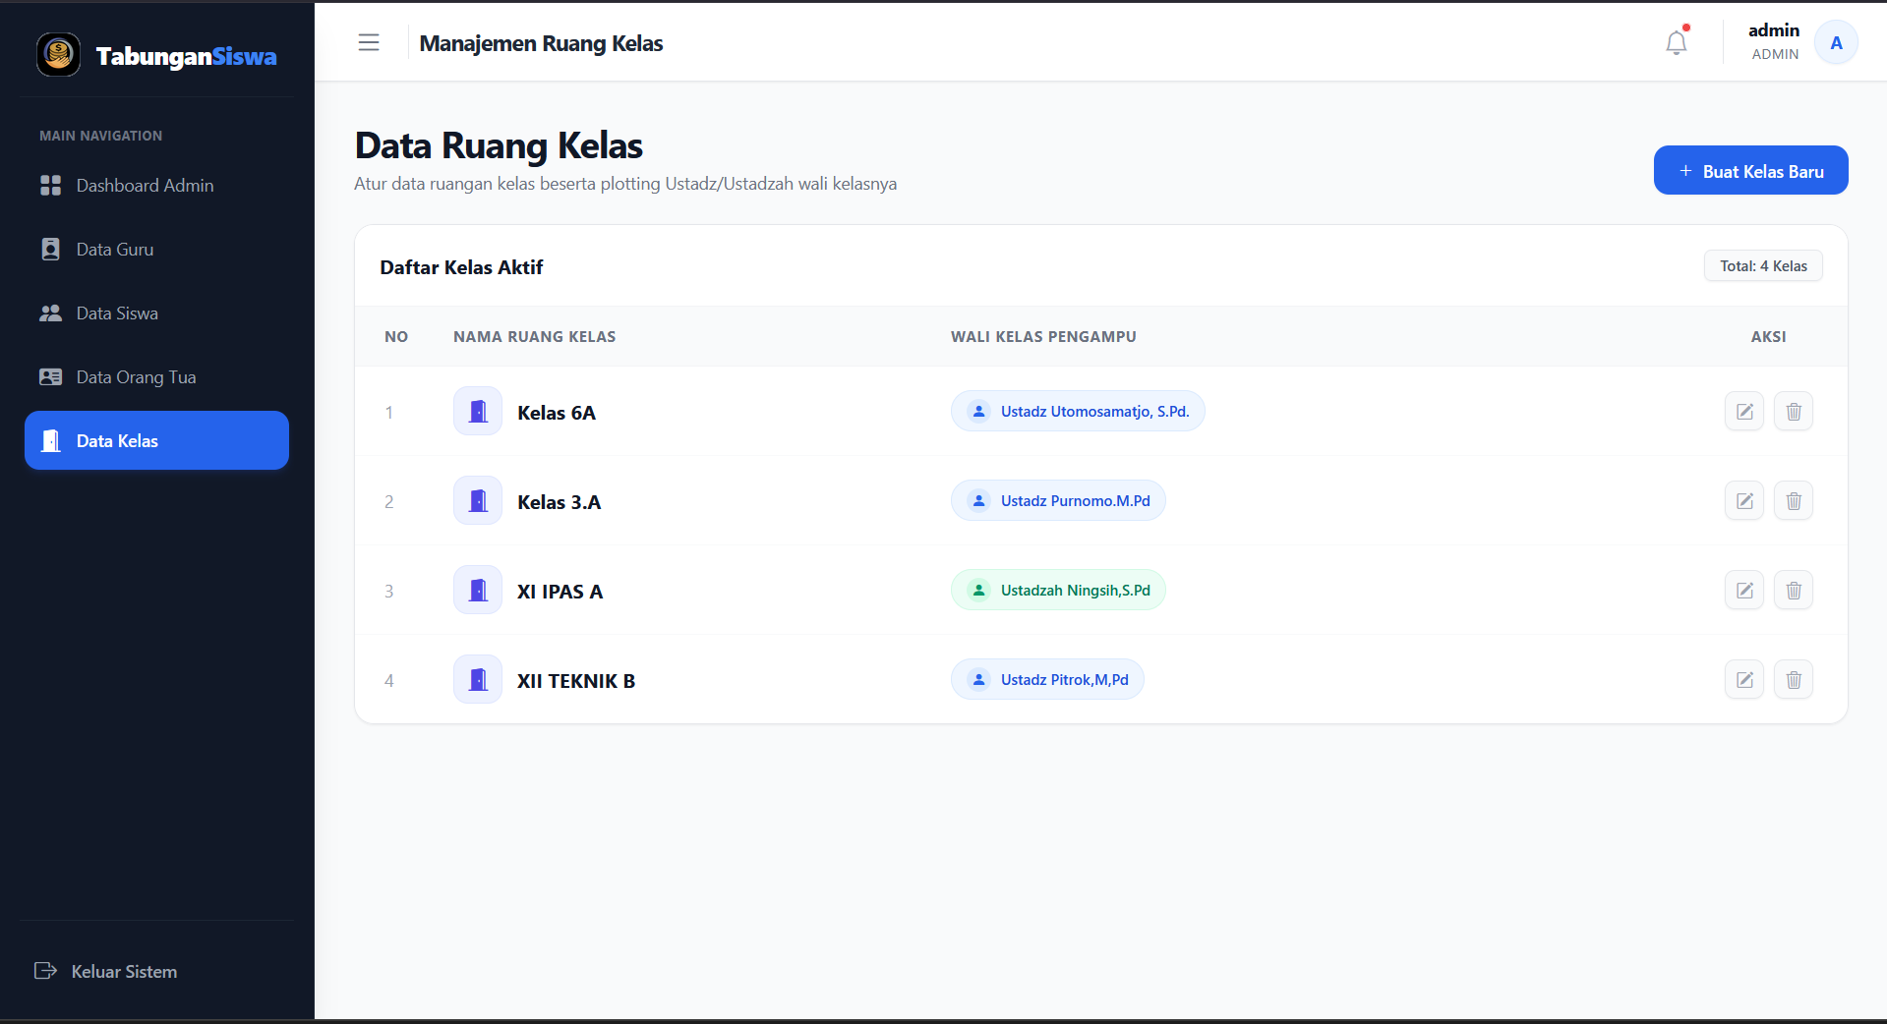Click the door icon beside XII TEKNIK B
1887x1024 pixels.
478,680
